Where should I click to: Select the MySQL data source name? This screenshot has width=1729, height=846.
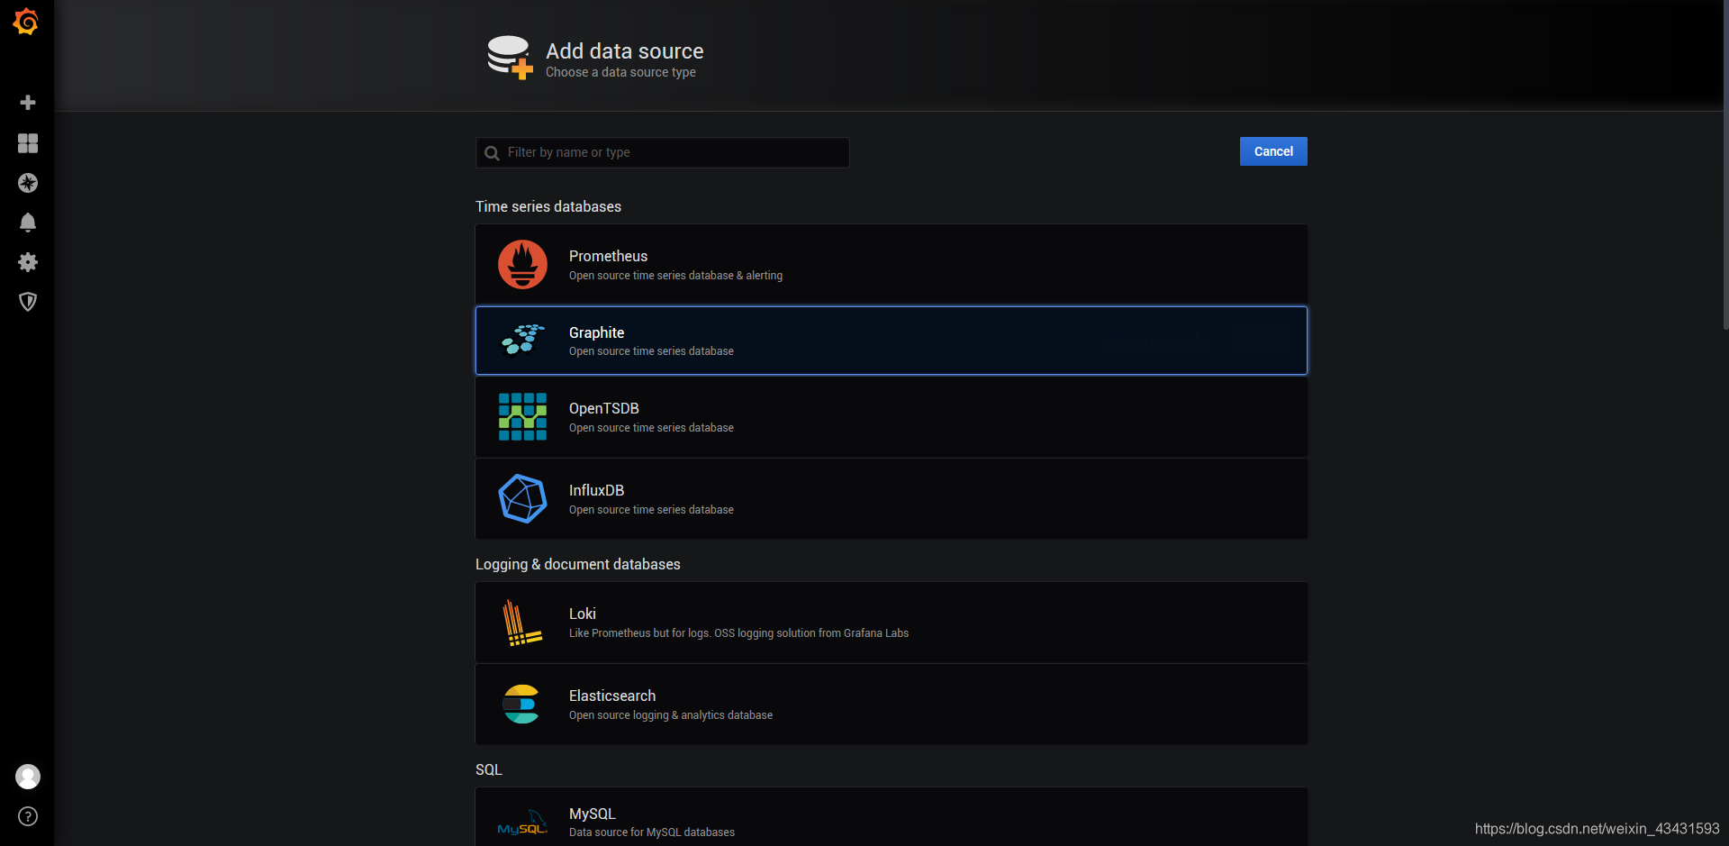point(592,814)
